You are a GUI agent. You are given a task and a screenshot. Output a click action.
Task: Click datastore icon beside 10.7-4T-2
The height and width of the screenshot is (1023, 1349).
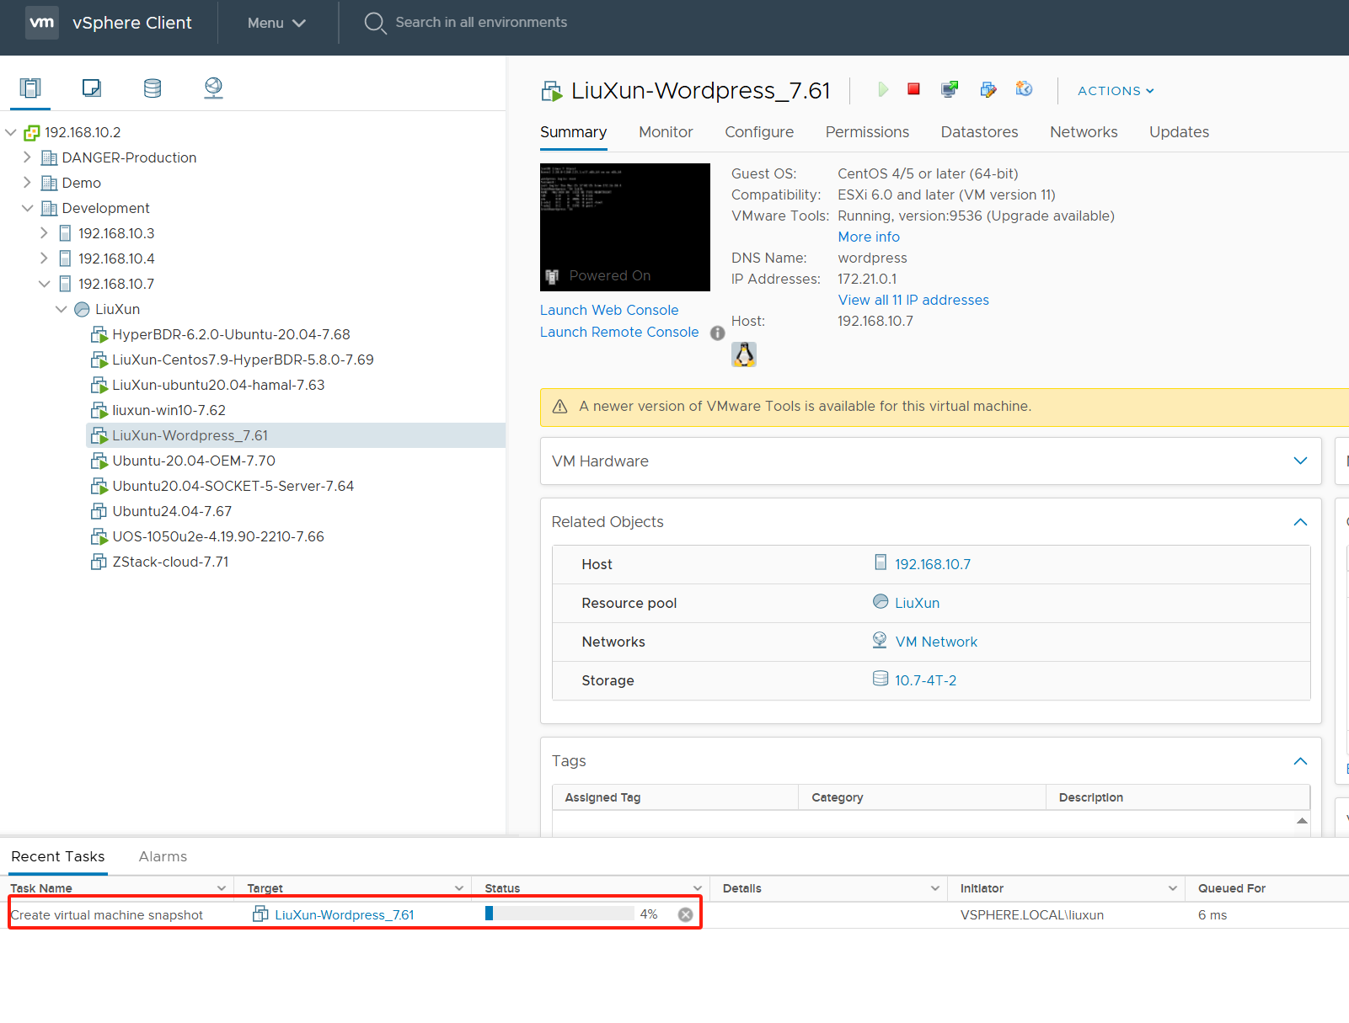[881, 679]
